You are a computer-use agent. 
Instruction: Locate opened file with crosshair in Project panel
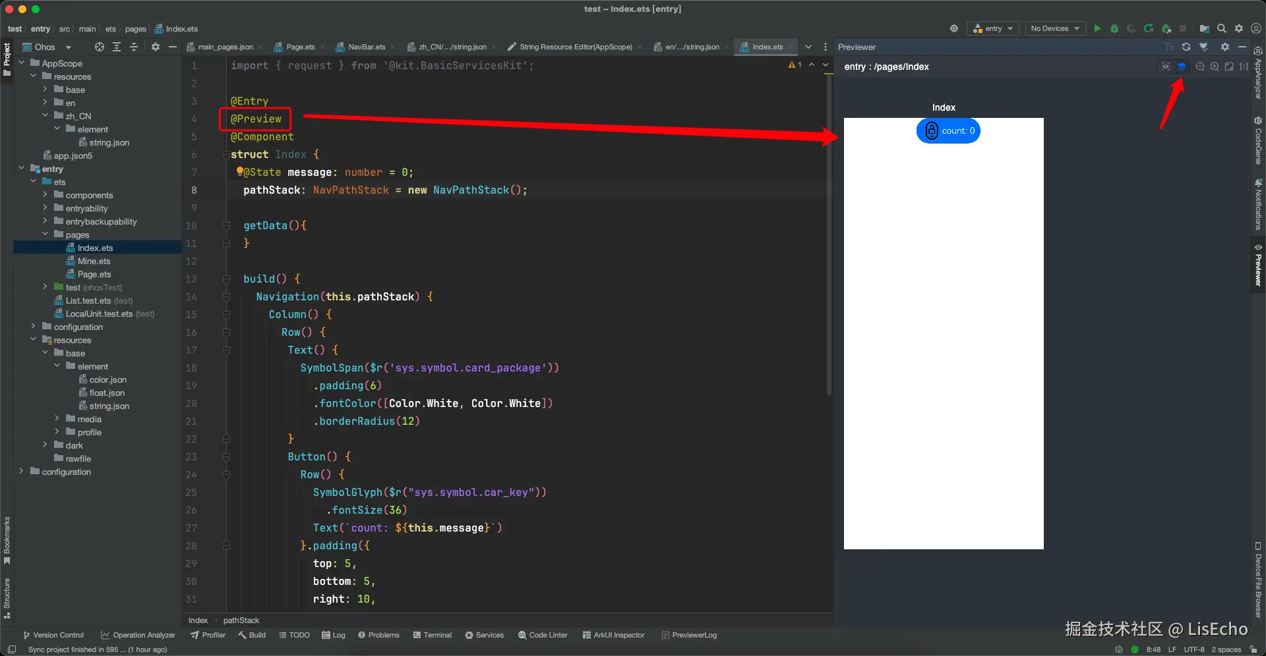(x=100, y=47)
